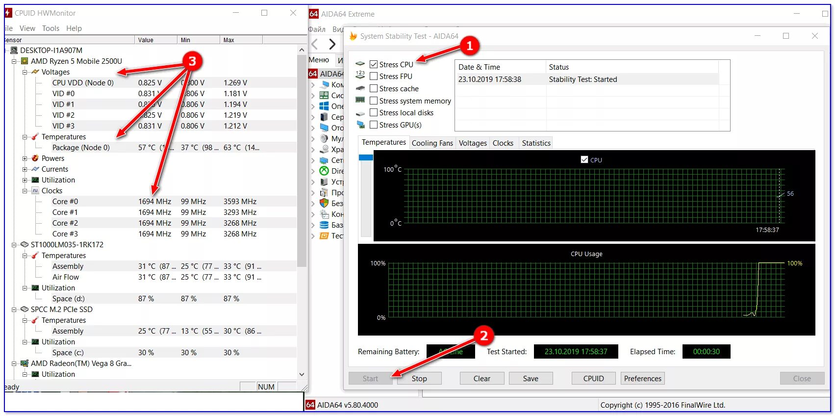The height and width of the screenshot is (416, 835).
Task: Click the AIDA64 root 64 icon in tree
Action: 313,74
